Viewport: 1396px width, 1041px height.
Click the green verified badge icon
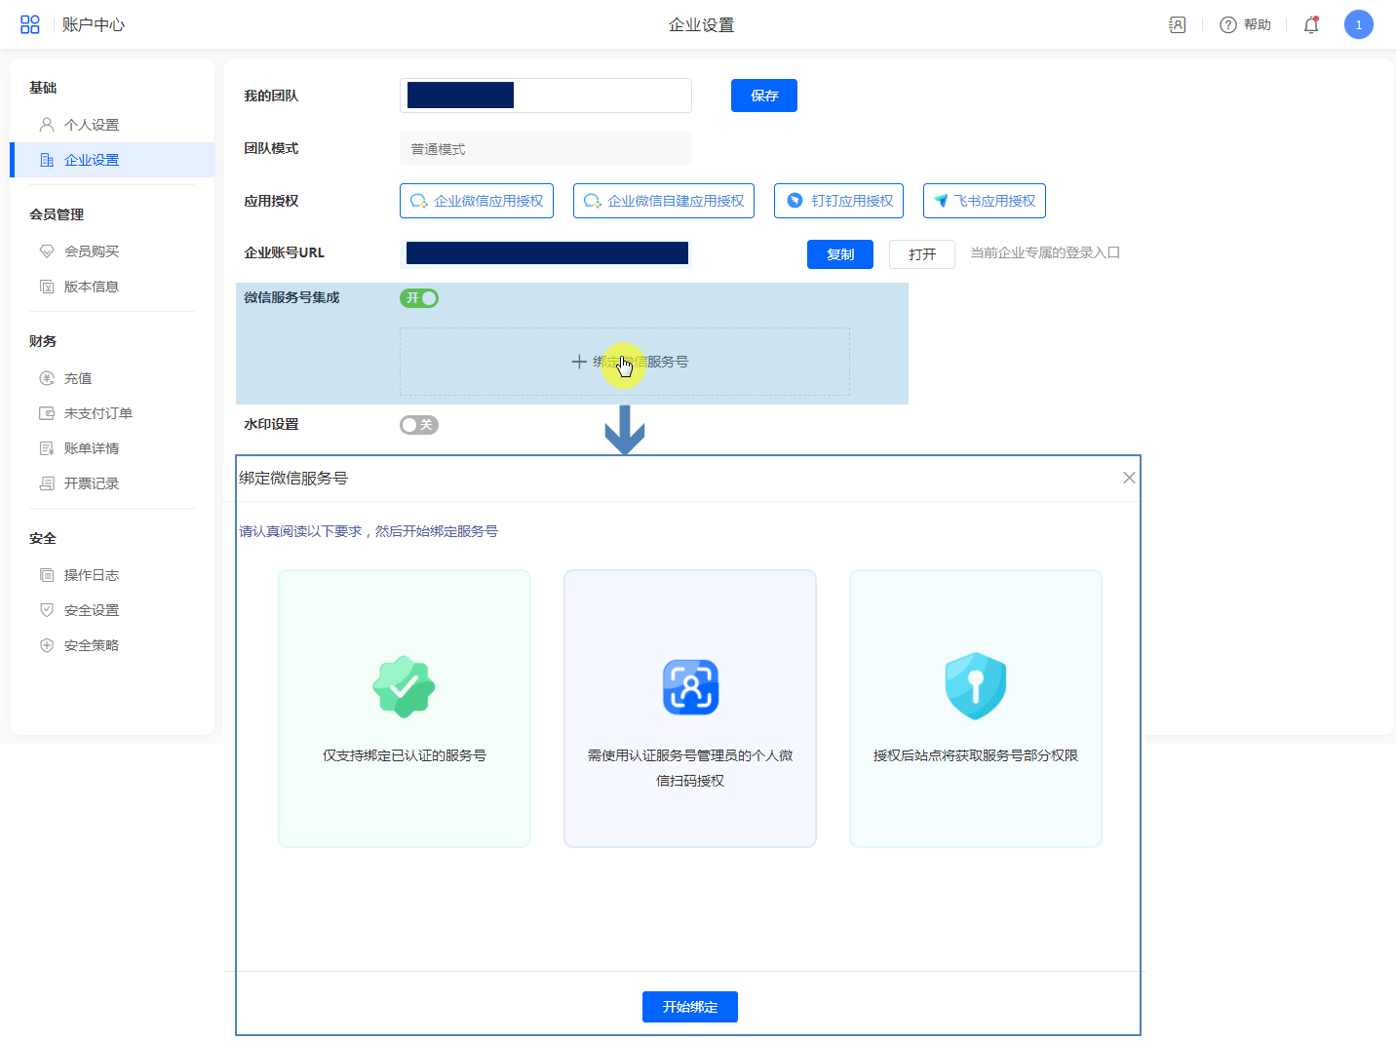coord(404,687)
